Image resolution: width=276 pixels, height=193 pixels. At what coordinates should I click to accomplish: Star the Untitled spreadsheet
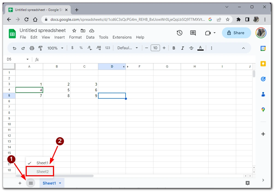point(74,31)
